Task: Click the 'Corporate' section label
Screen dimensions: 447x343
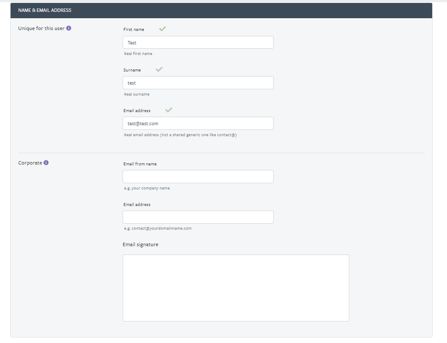Action: tap(30, 163)
